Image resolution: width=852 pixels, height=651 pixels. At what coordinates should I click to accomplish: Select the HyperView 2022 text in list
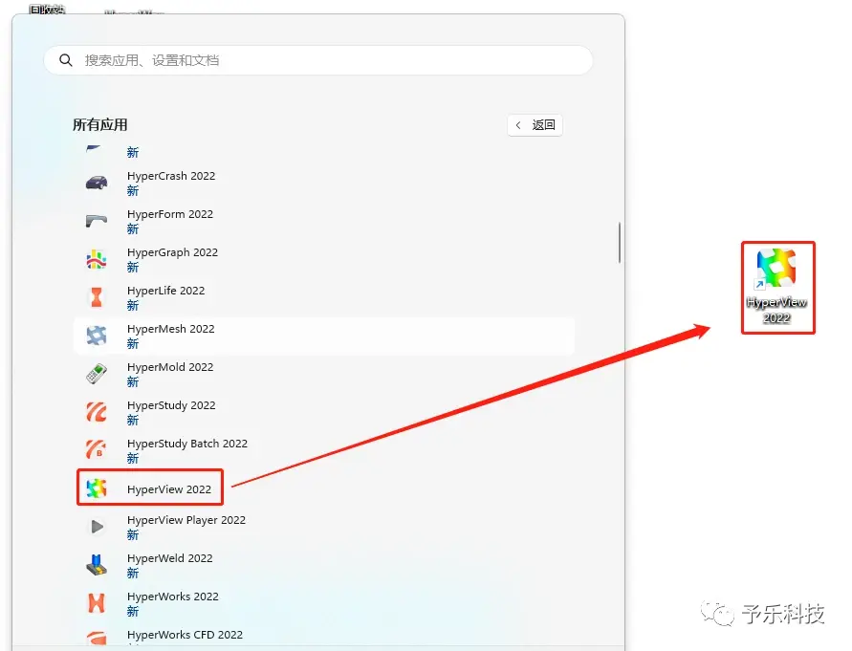point(169,489)
